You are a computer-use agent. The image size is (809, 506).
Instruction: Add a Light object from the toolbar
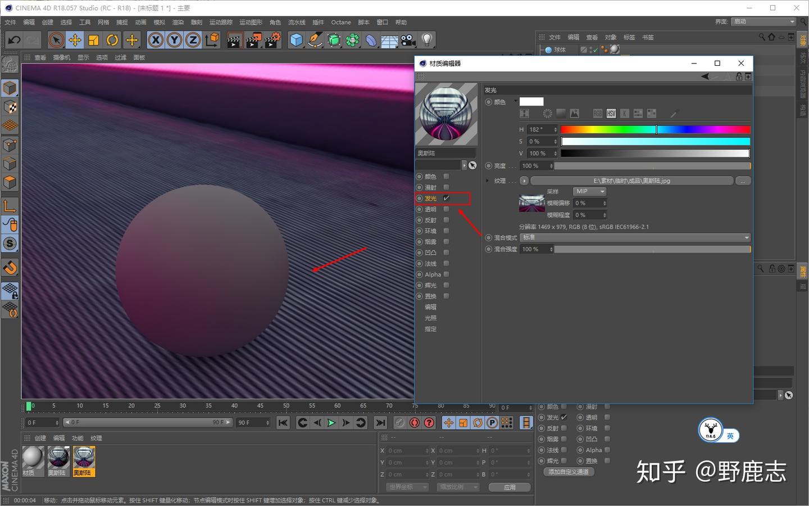pyautogui.click(x=426, y=40)
